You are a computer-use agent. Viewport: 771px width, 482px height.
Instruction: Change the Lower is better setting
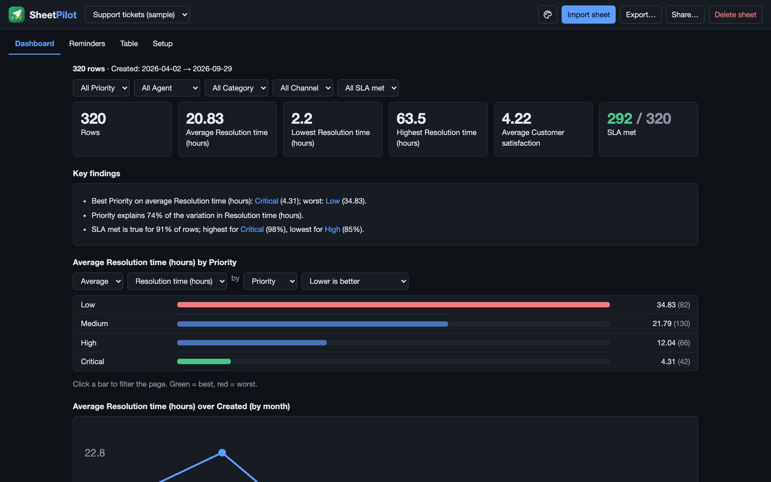click(x=355, y=281)
